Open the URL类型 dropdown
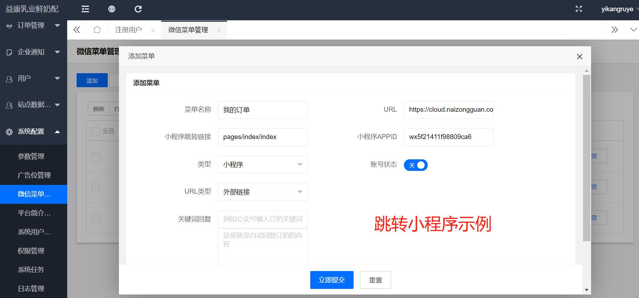Viewport: 639px width, 298px height. point(263,192)
